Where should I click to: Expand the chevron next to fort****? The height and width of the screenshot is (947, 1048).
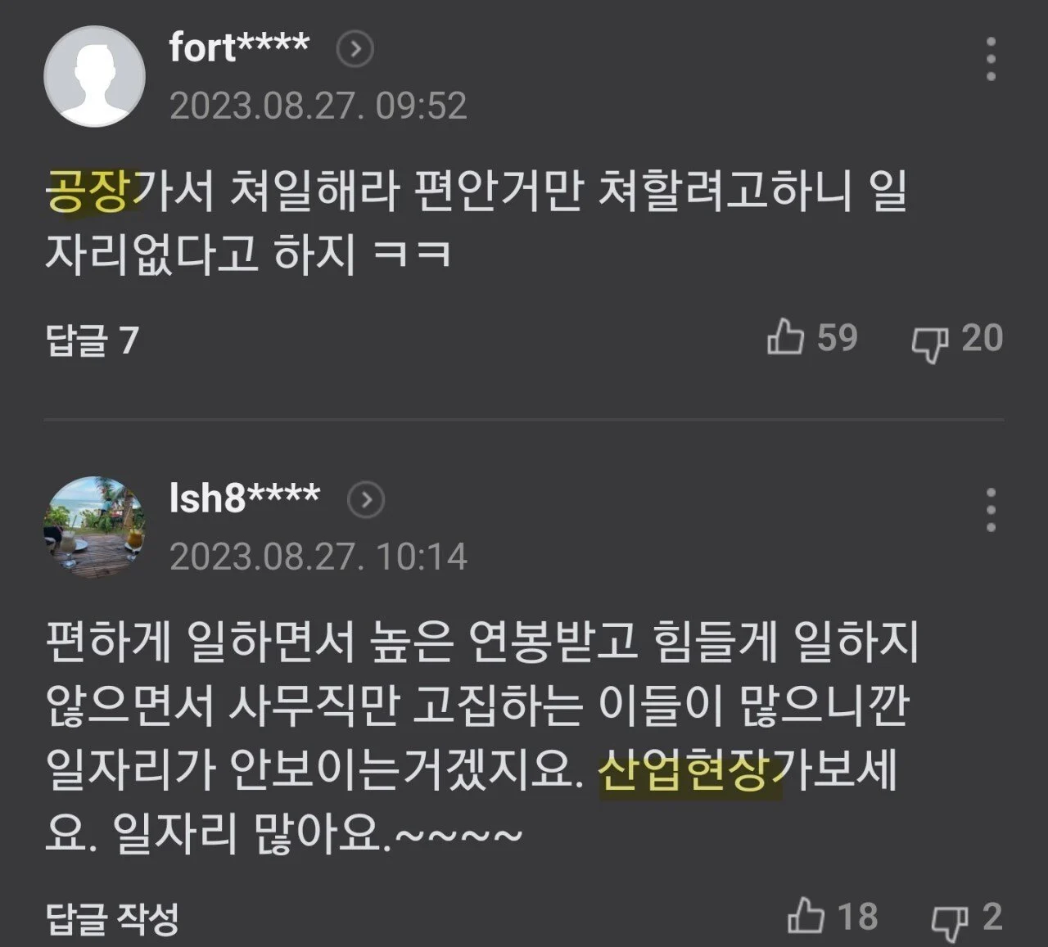point(355,50)
